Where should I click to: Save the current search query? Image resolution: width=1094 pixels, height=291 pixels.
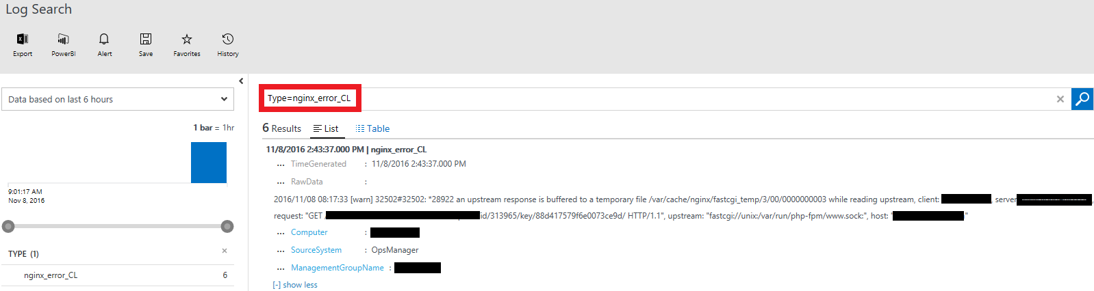pyautogui.click(x=146, y=39)
